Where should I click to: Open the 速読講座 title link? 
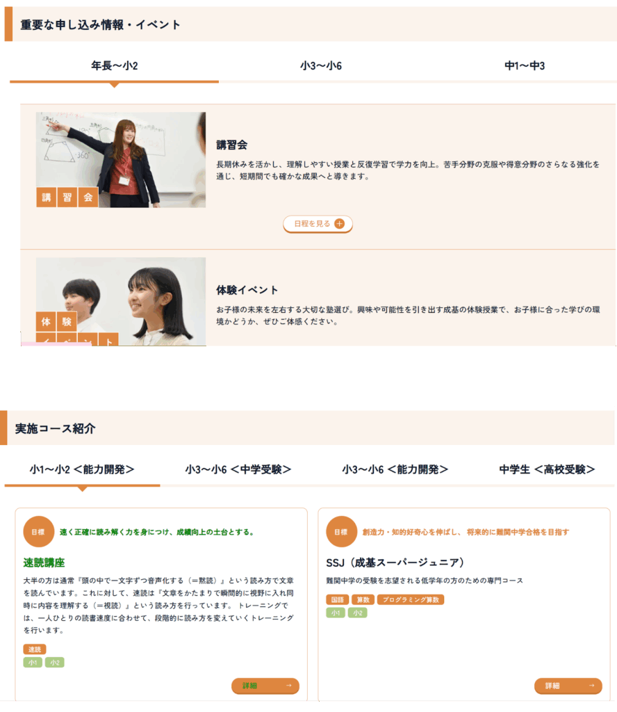click(x=44, y=562)
